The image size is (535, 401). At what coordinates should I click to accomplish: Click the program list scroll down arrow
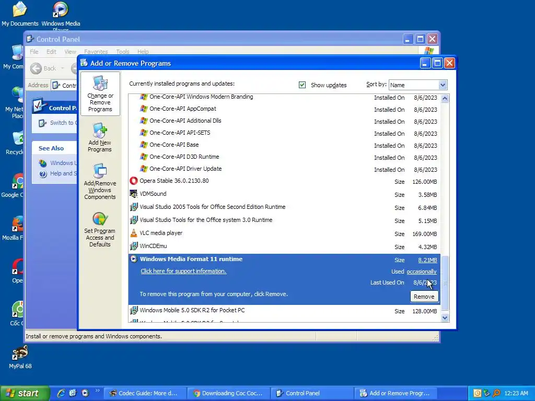445,318
